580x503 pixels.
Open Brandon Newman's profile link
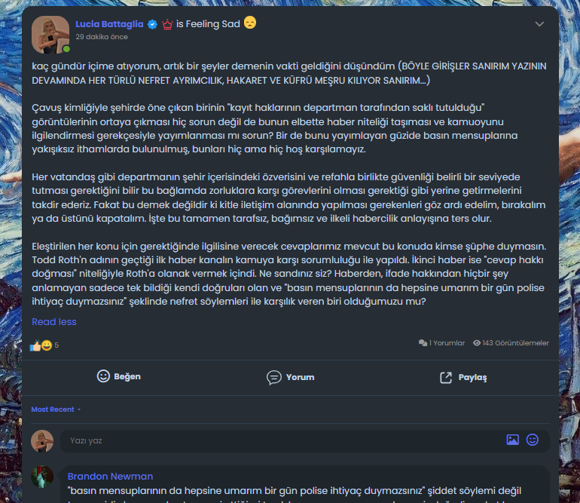coord(110,477)
